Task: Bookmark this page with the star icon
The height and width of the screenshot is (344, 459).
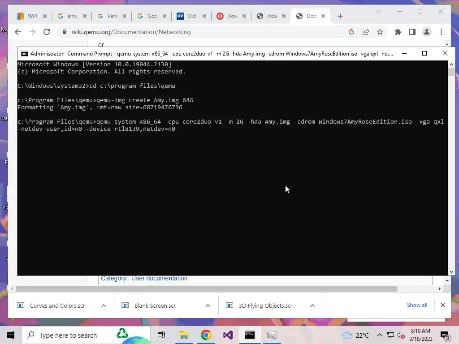Action: click(x=380, y=32)
